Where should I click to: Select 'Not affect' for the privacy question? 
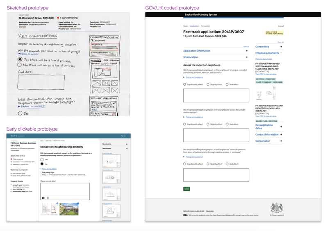coord(227,84)
